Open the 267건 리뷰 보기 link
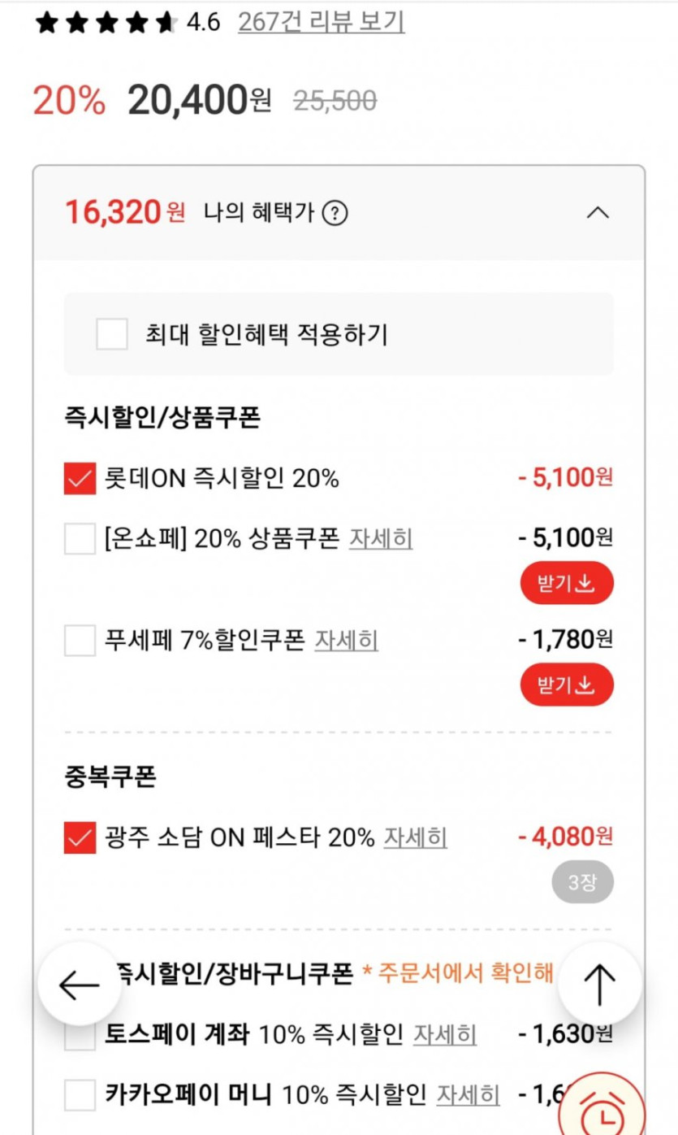Screen dimensions: 678x1135 (x=321, y=23)
